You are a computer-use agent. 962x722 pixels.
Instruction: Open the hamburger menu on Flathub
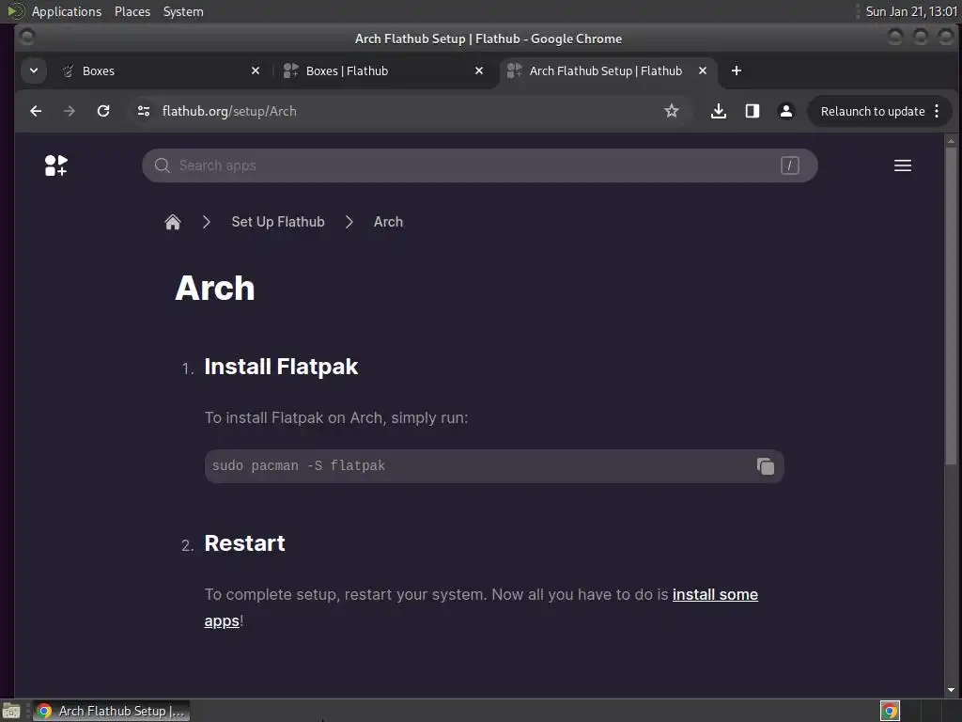click(x=902, y=165)
